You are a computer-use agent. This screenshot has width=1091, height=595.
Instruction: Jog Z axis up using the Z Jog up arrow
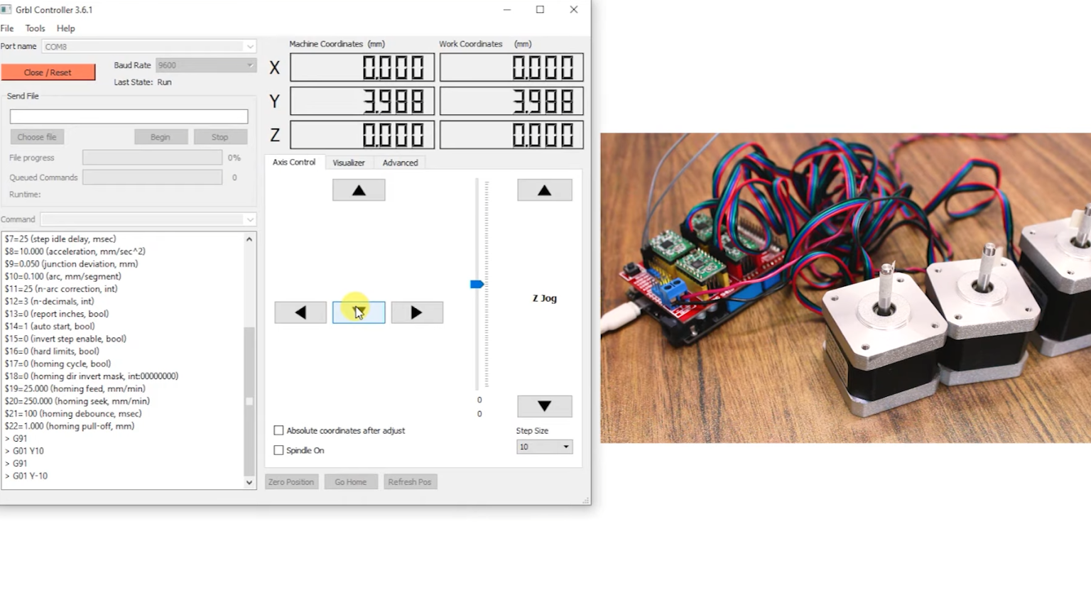pos(544,190)
